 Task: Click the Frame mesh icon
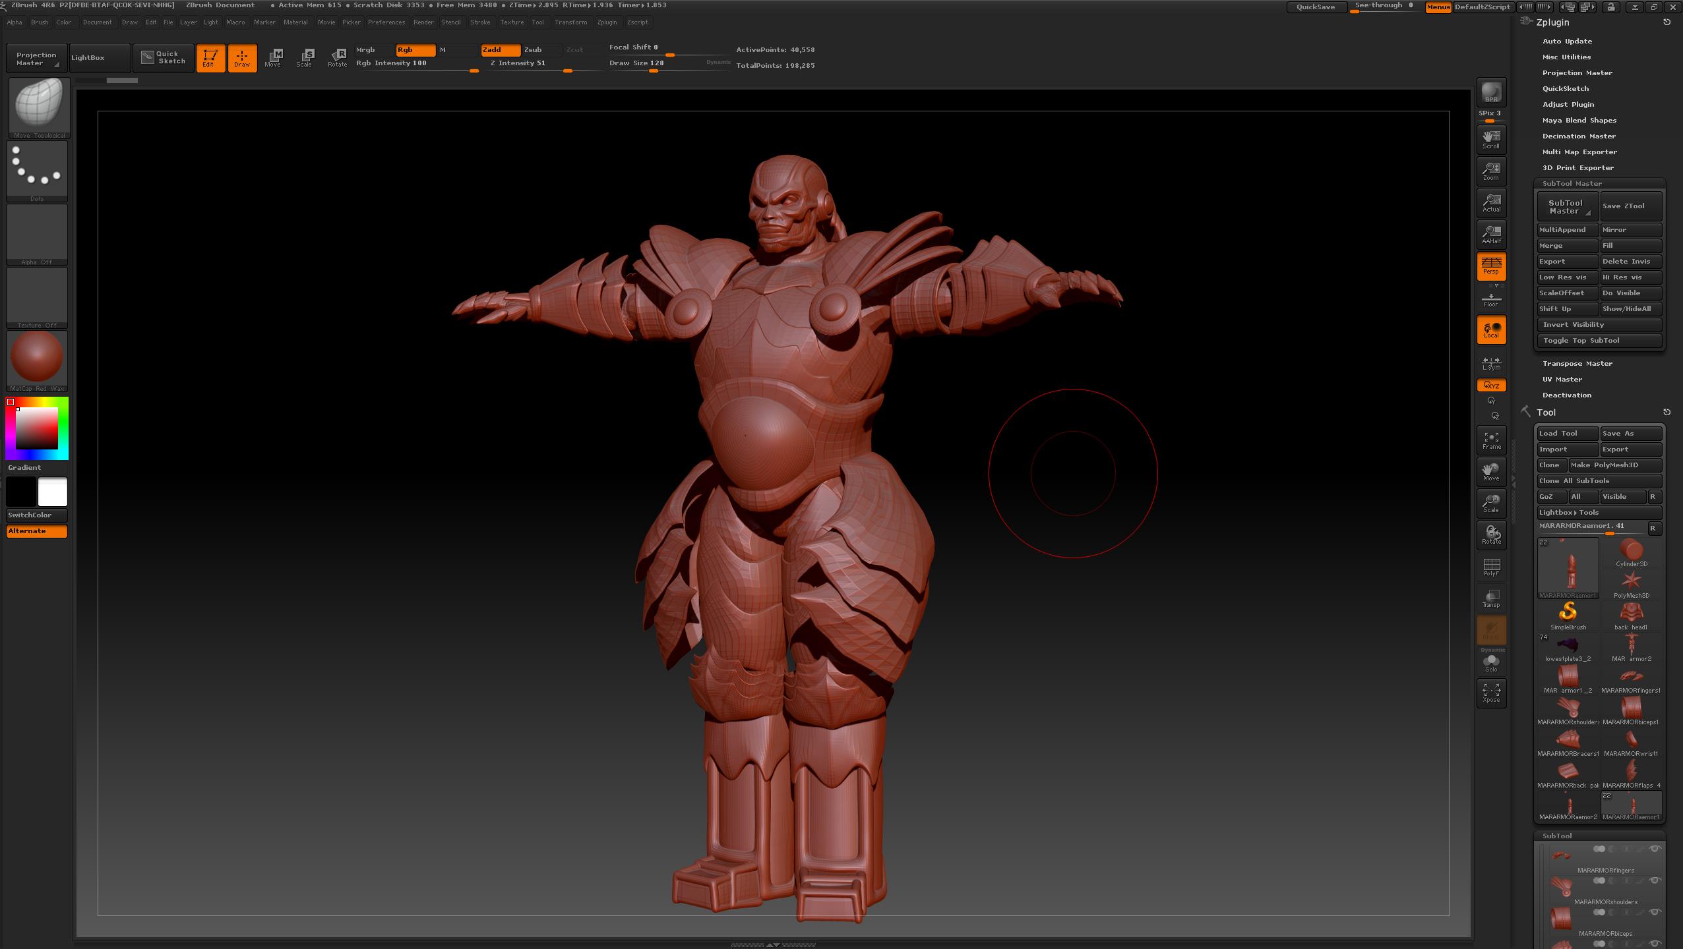pyautogui.click(x=1491, y=440)
